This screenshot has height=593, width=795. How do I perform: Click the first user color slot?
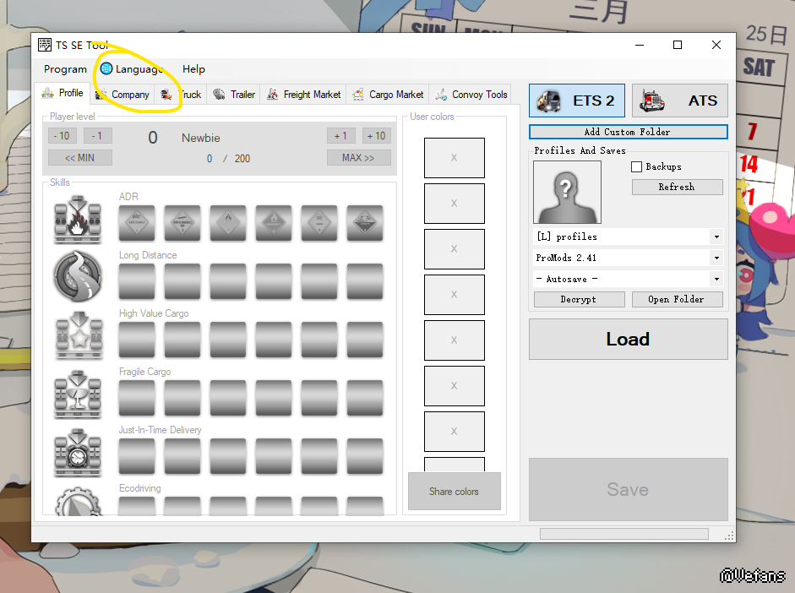click(455, 158)
